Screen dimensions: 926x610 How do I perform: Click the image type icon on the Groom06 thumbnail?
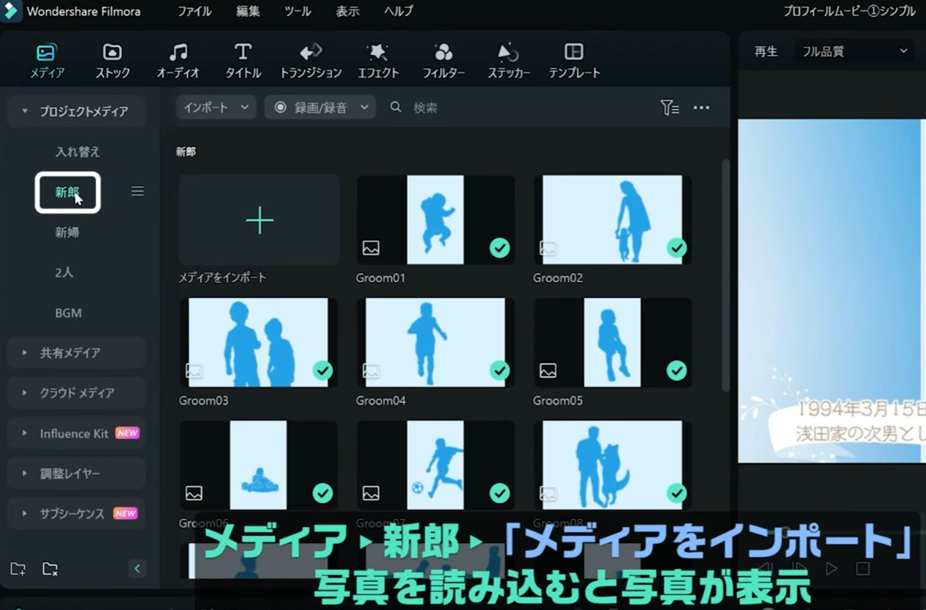[194, 493]
